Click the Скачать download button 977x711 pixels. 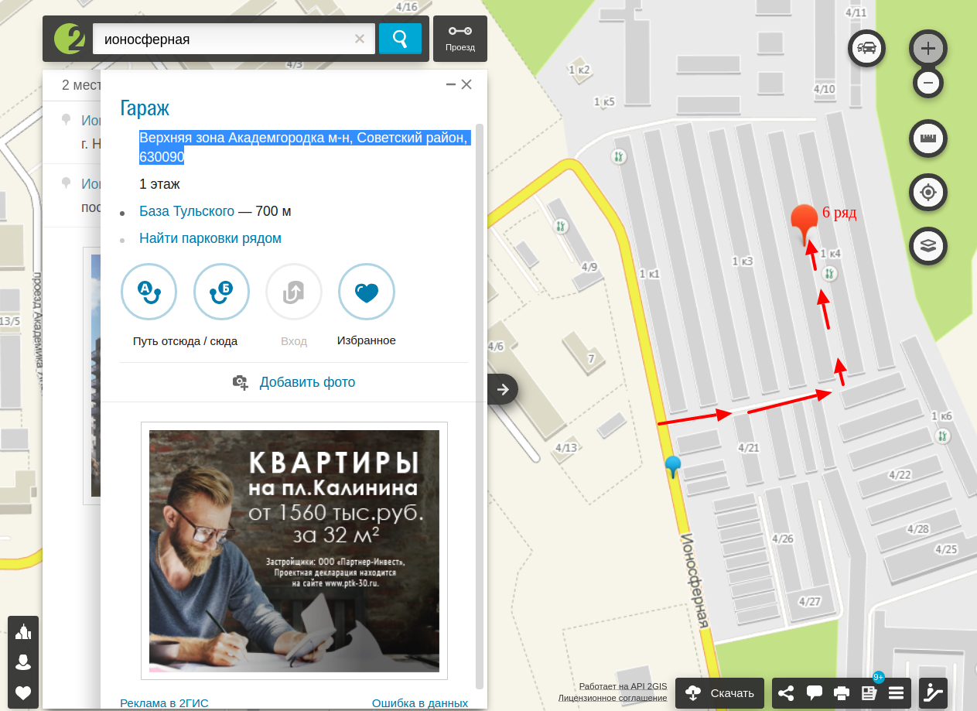coord(720,693)
